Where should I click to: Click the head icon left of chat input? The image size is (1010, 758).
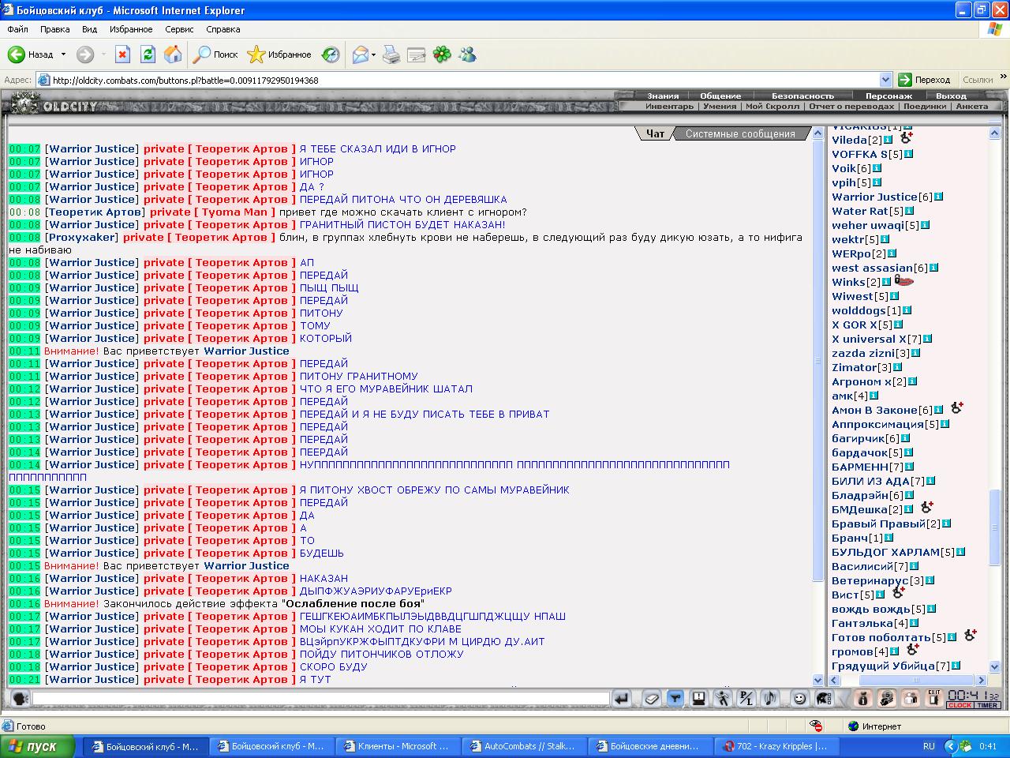tap(20, 698)
